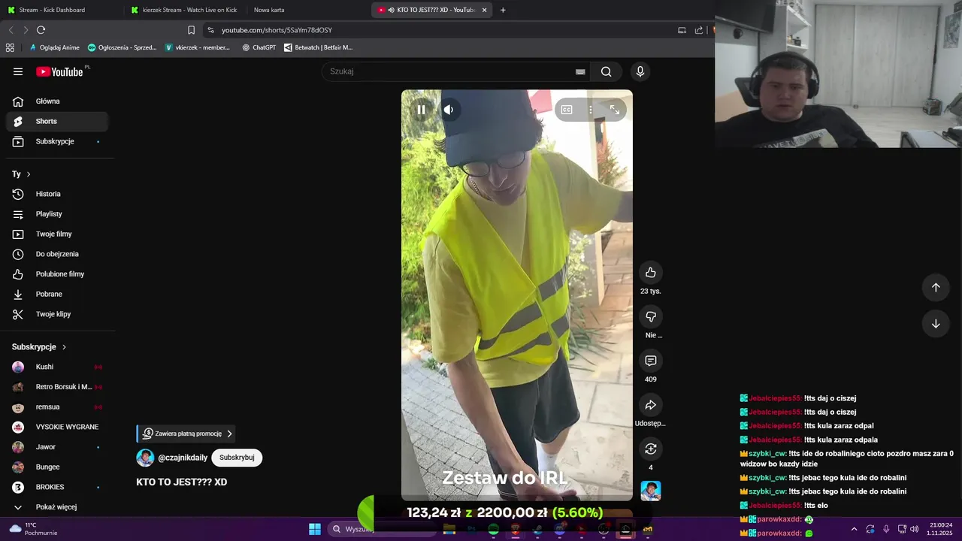Share the Short via Udostępnij
The image size is (962, 541).
pos(651,405)
